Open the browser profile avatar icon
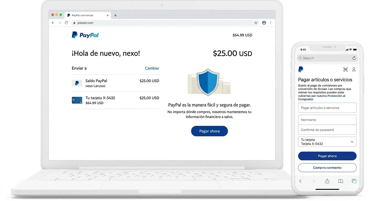 [264, 23]
